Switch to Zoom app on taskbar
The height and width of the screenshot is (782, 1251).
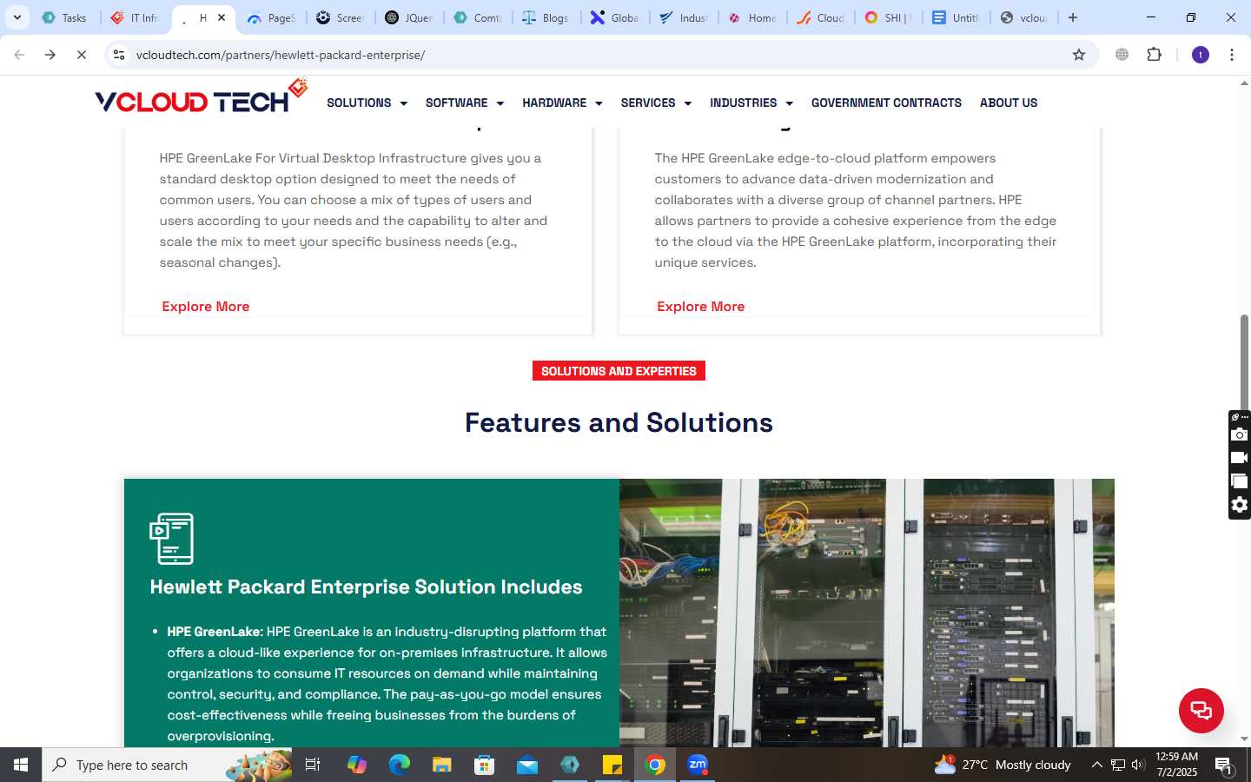click(x=698, y=765)
